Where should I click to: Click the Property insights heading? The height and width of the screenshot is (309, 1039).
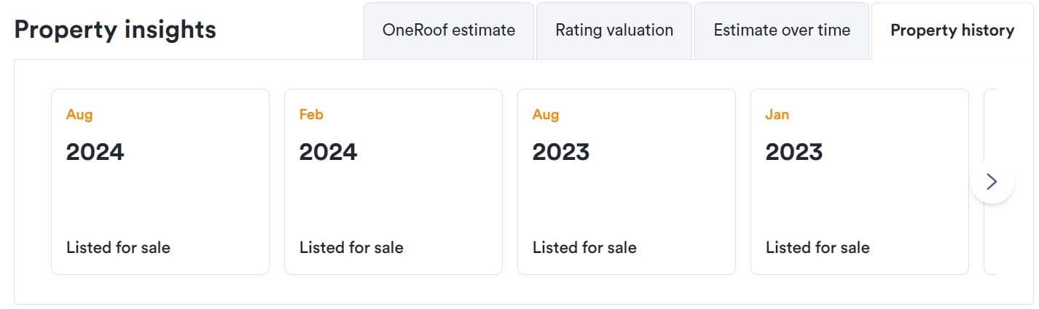click(x=115, y=30)
